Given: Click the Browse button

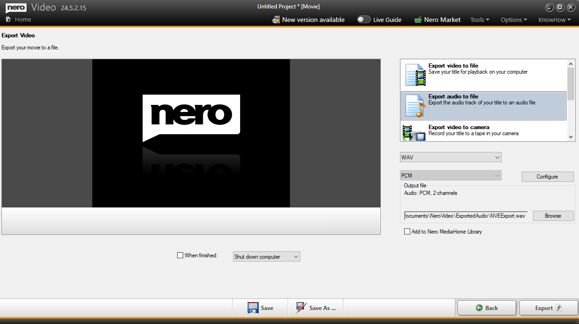Looking at the screenshot, I should click(553, 216).
